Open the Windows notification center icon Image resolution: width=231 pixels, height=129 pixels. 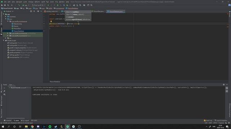click(227, 126)
